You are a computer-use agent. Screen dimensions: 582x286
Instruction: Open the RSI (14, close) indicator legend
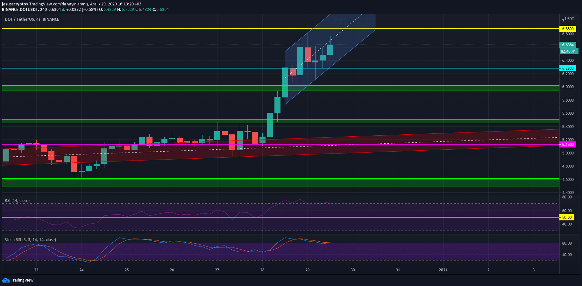point(17,201)
